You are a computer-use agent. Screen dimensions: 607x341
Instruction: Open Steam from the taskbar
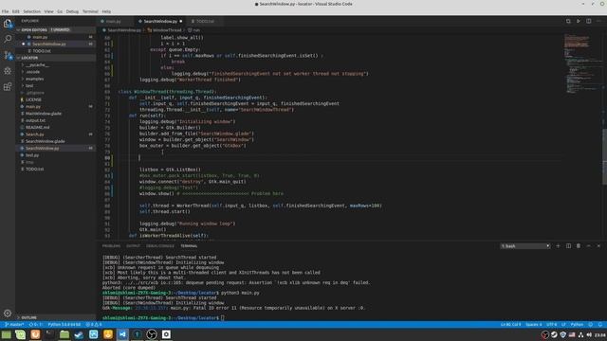pos(79,334)
